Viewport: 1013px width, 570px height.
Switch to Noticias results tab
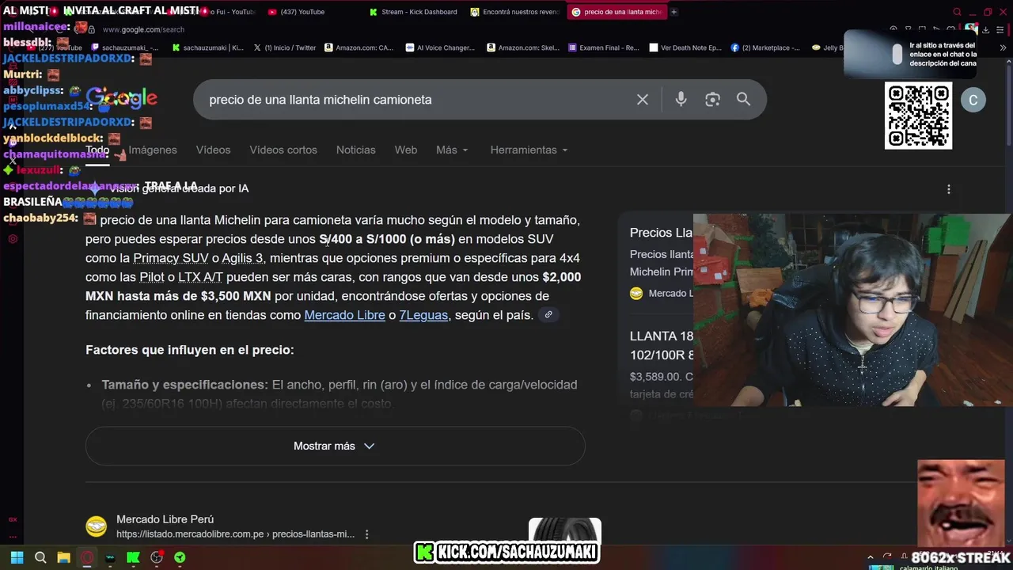pyautogui.click(x=355, y=150)
